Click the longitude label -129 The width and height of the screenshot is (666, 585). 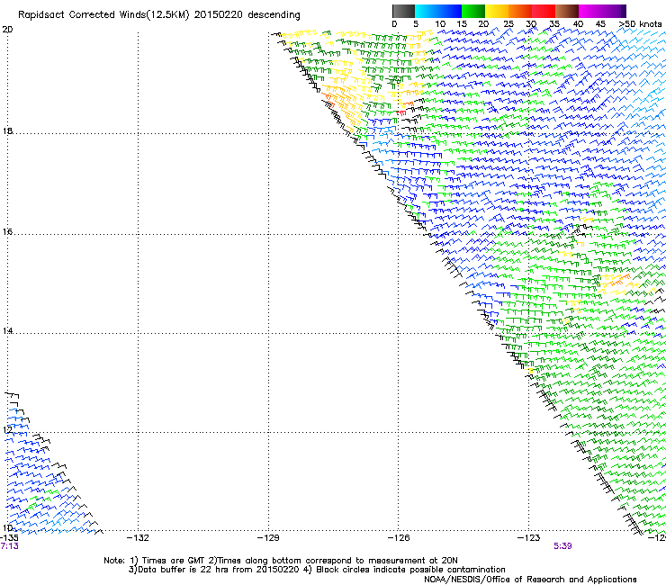pos(268,538)
